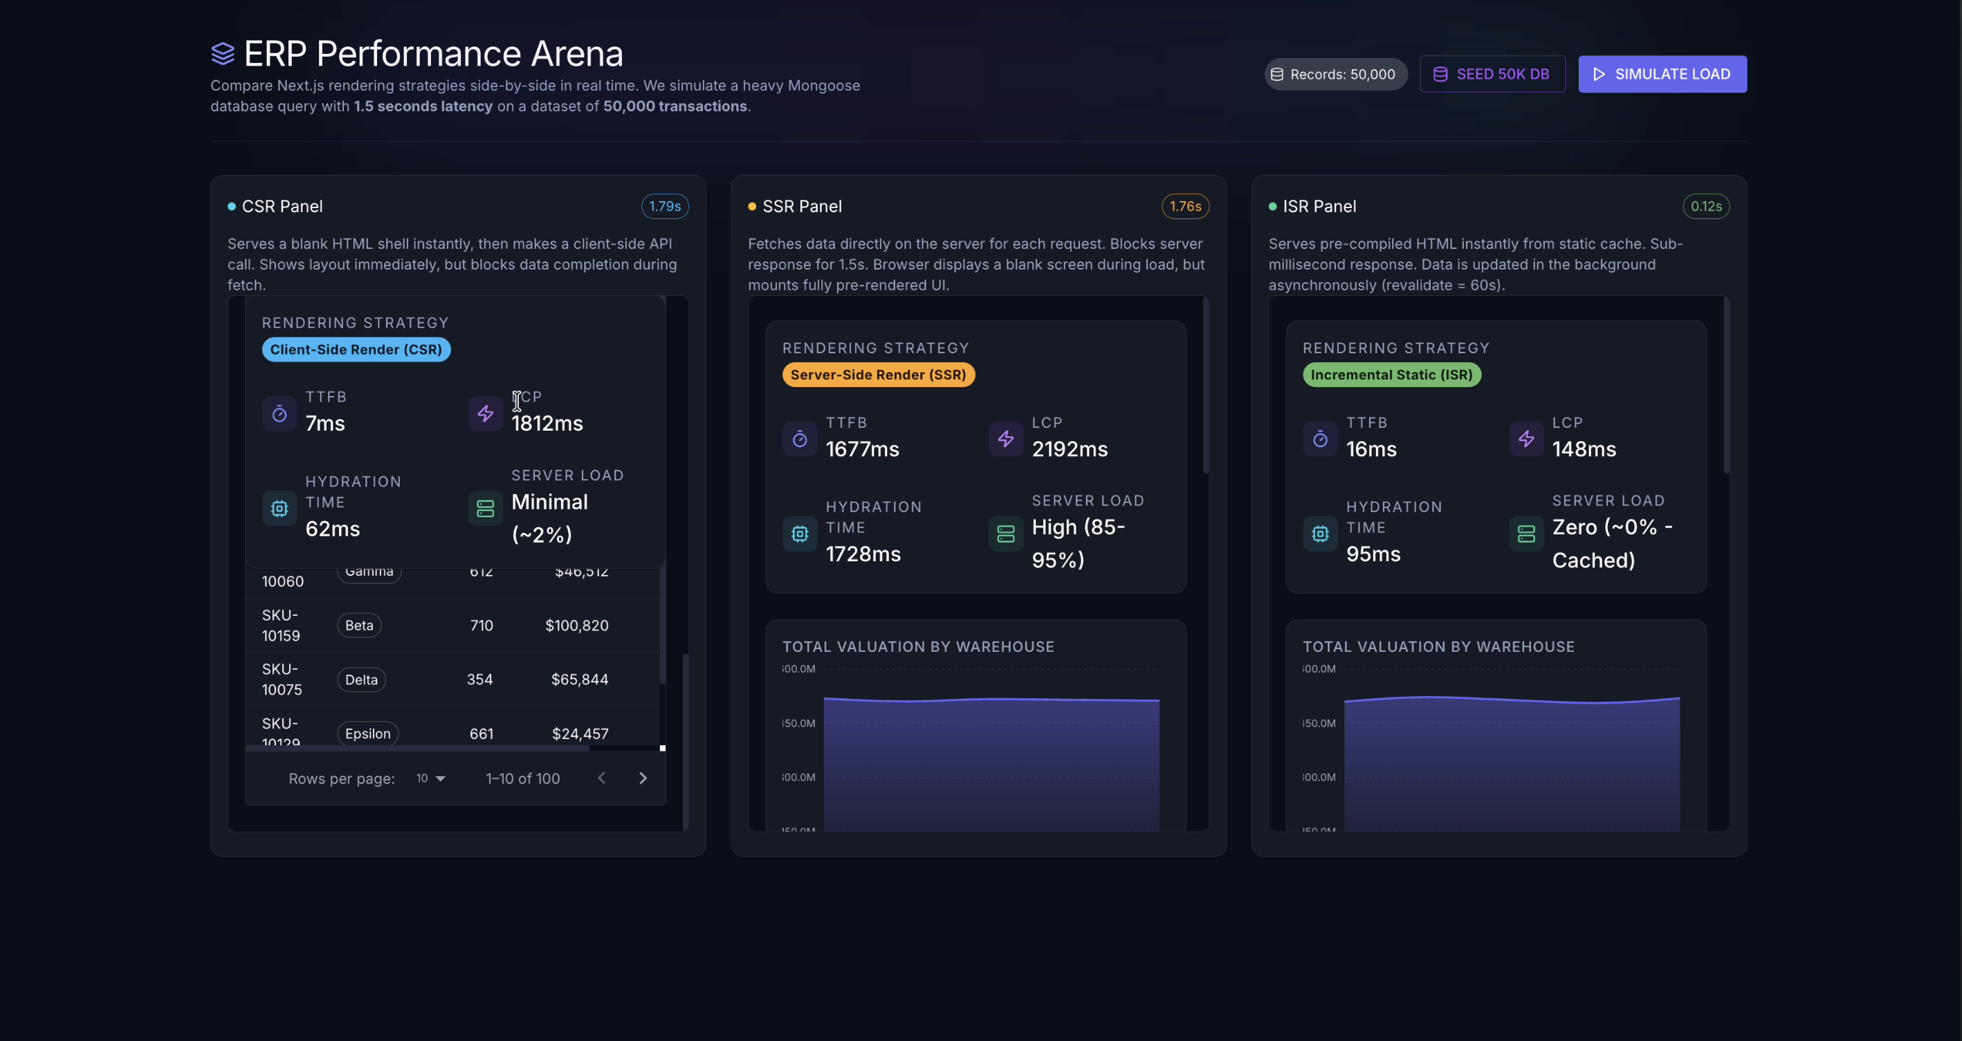
Task: Click the ISR LCP lightning bolt icon
Action: click(x=1525, y=439)
